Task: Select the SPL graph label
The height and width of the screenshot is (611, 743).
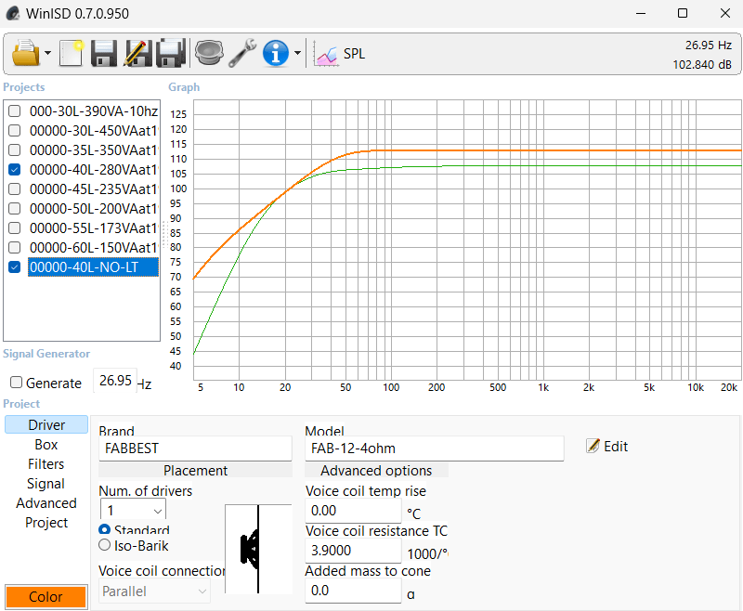Action: [355, 54]
